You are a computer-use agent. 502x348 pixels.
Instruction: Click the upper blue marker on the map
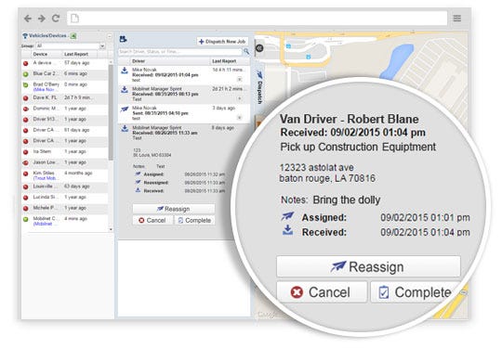pos(288,46)
